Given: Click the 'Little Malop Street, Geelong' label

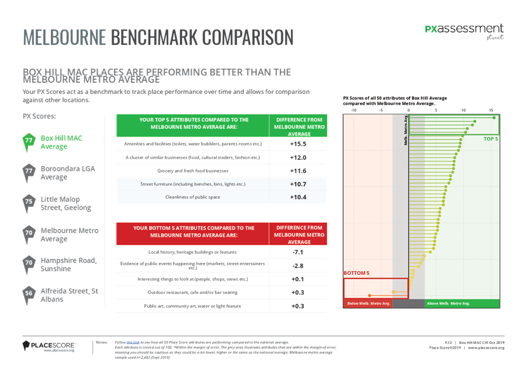Looking at the screenshot, I should coord(66,203).
